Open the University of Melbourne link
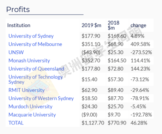Image resolution: width=162 pixels, height=134 pixels. point(35,44)
